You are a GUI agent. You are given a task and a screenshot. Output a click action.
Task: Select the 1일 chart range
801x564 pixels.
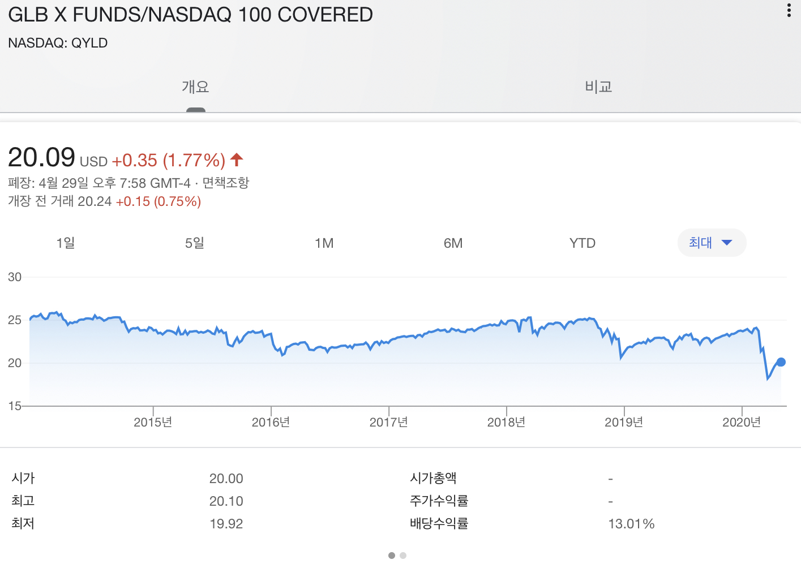pos(66,243)
